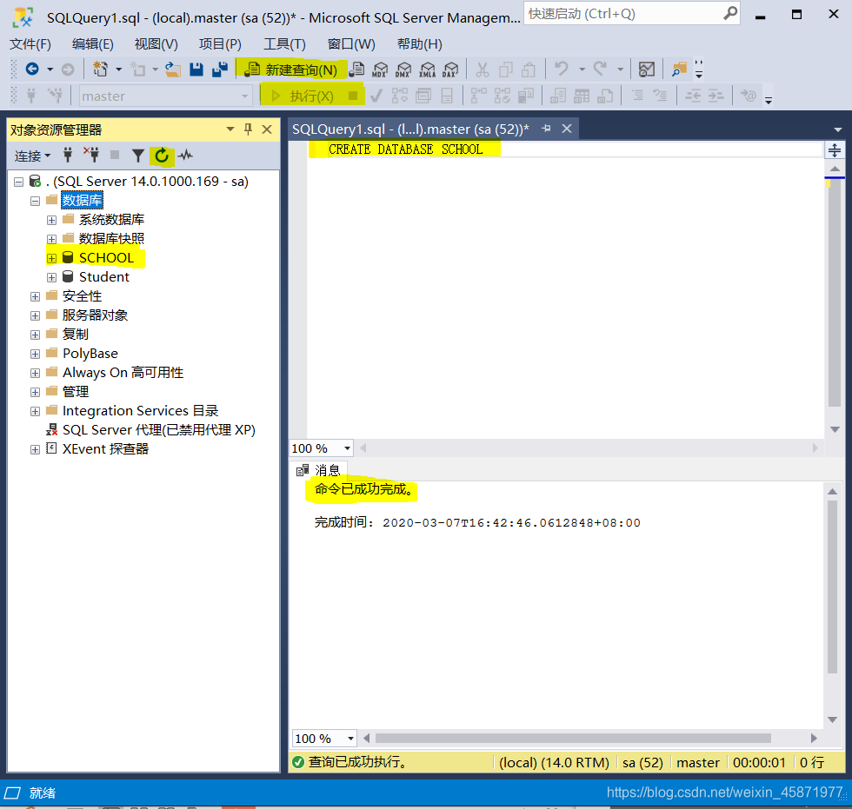Click the Cut scissors icon
Viewport: 852px width, 809px height.
(483, 70)
